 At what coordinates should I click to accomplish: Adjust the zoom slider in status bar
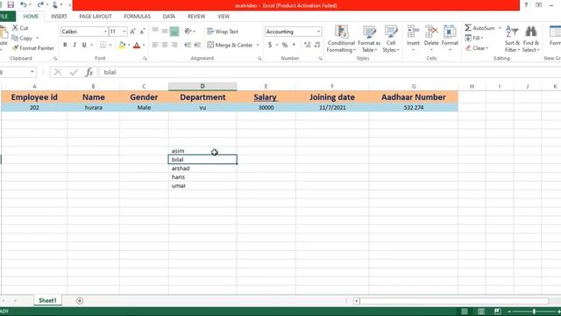[x=534, y=312]
